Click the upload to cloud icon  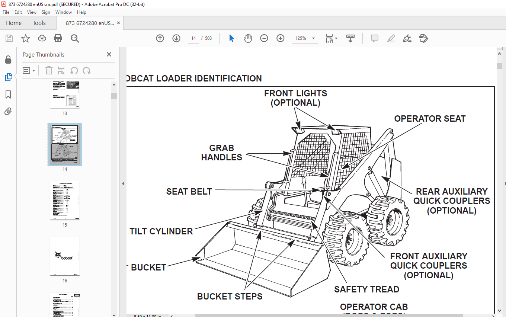coord(42,38)
